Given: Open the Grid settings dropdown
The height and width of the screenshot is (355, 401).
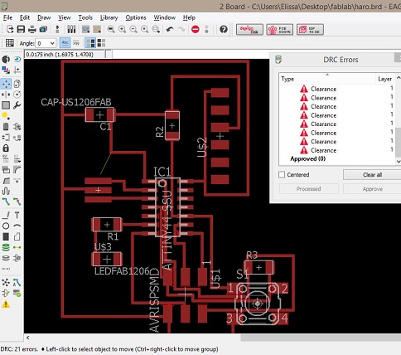Looking at the screenshot, I should (10, 43).
